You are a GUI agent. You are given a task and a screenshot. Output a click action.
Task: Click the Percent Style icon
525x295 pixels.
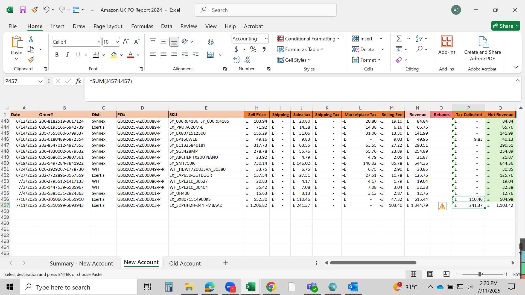pos(253,49)
